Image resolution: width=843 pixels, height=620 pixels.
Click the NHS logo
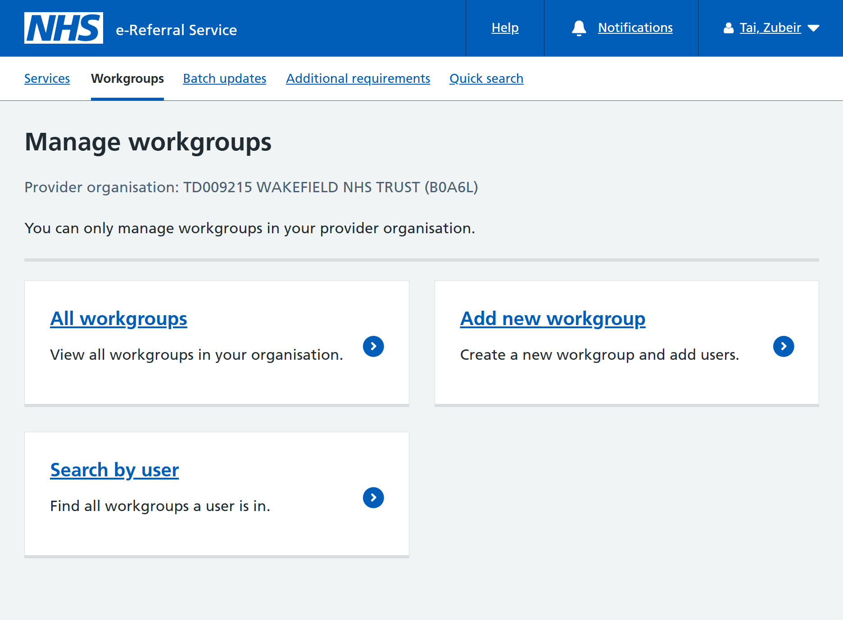[x=63, y=28]
